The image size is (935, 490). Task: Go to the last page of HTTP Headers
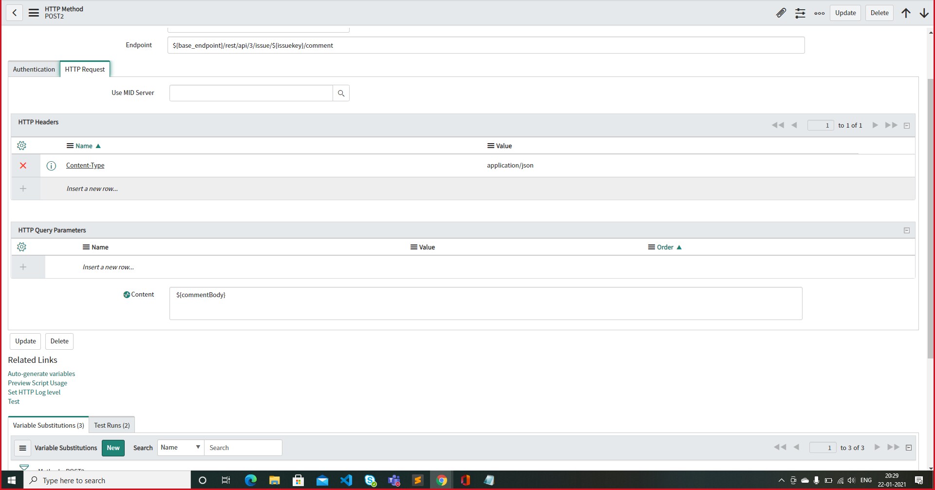(x=891, y=125)
